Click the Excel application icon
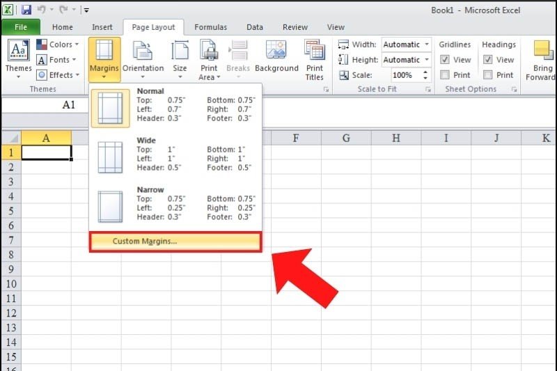Screen dimensions: 557x371 click(x=8, y=10)
